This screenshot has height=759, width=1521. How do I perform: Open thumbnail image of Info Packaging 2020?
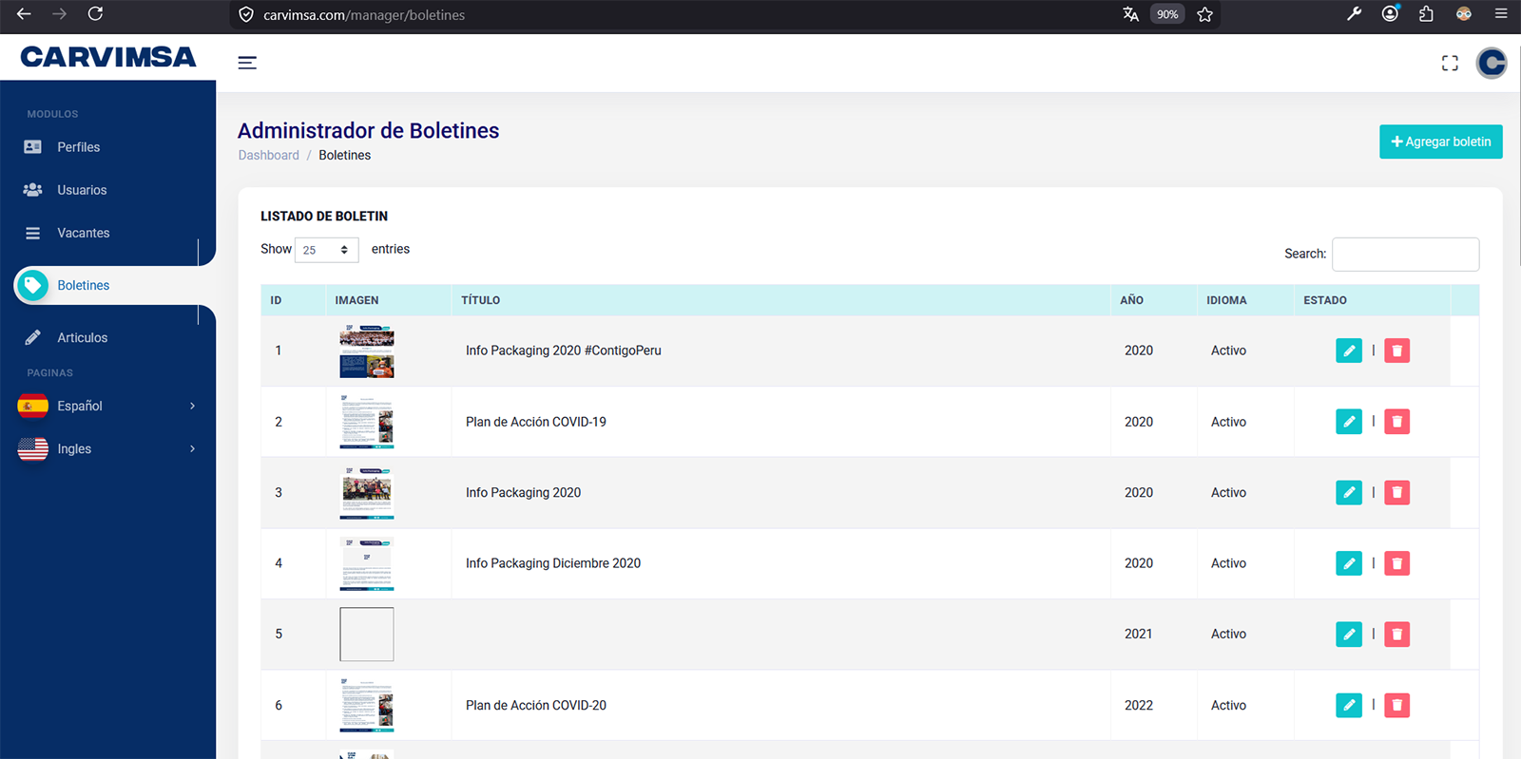point(367,492)
